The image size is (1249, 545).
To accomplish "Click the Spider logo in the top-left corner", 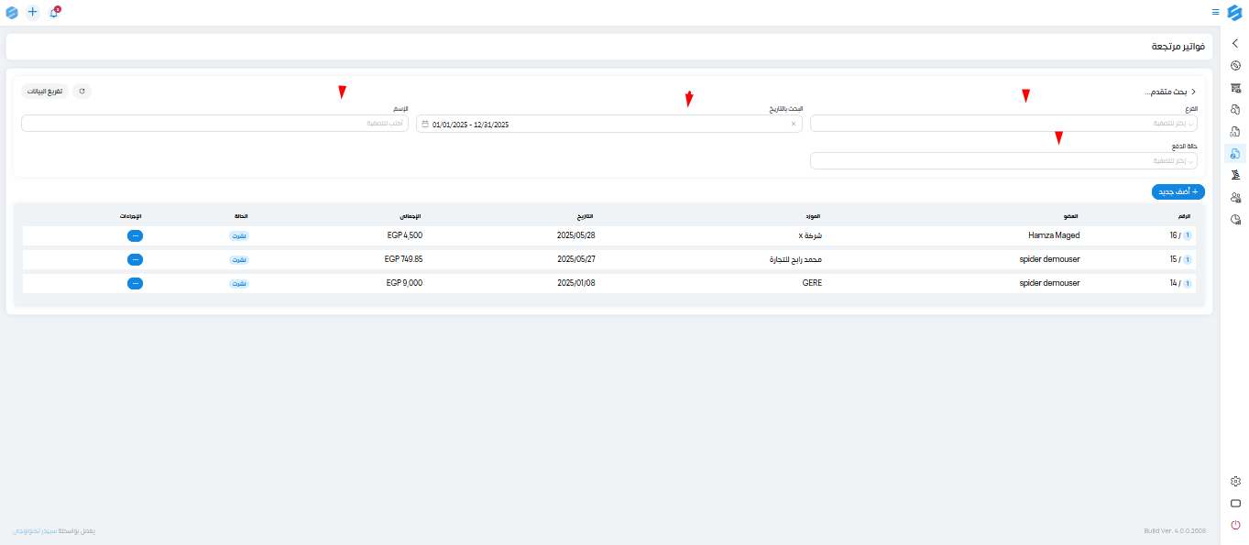I will coord(12,13).
